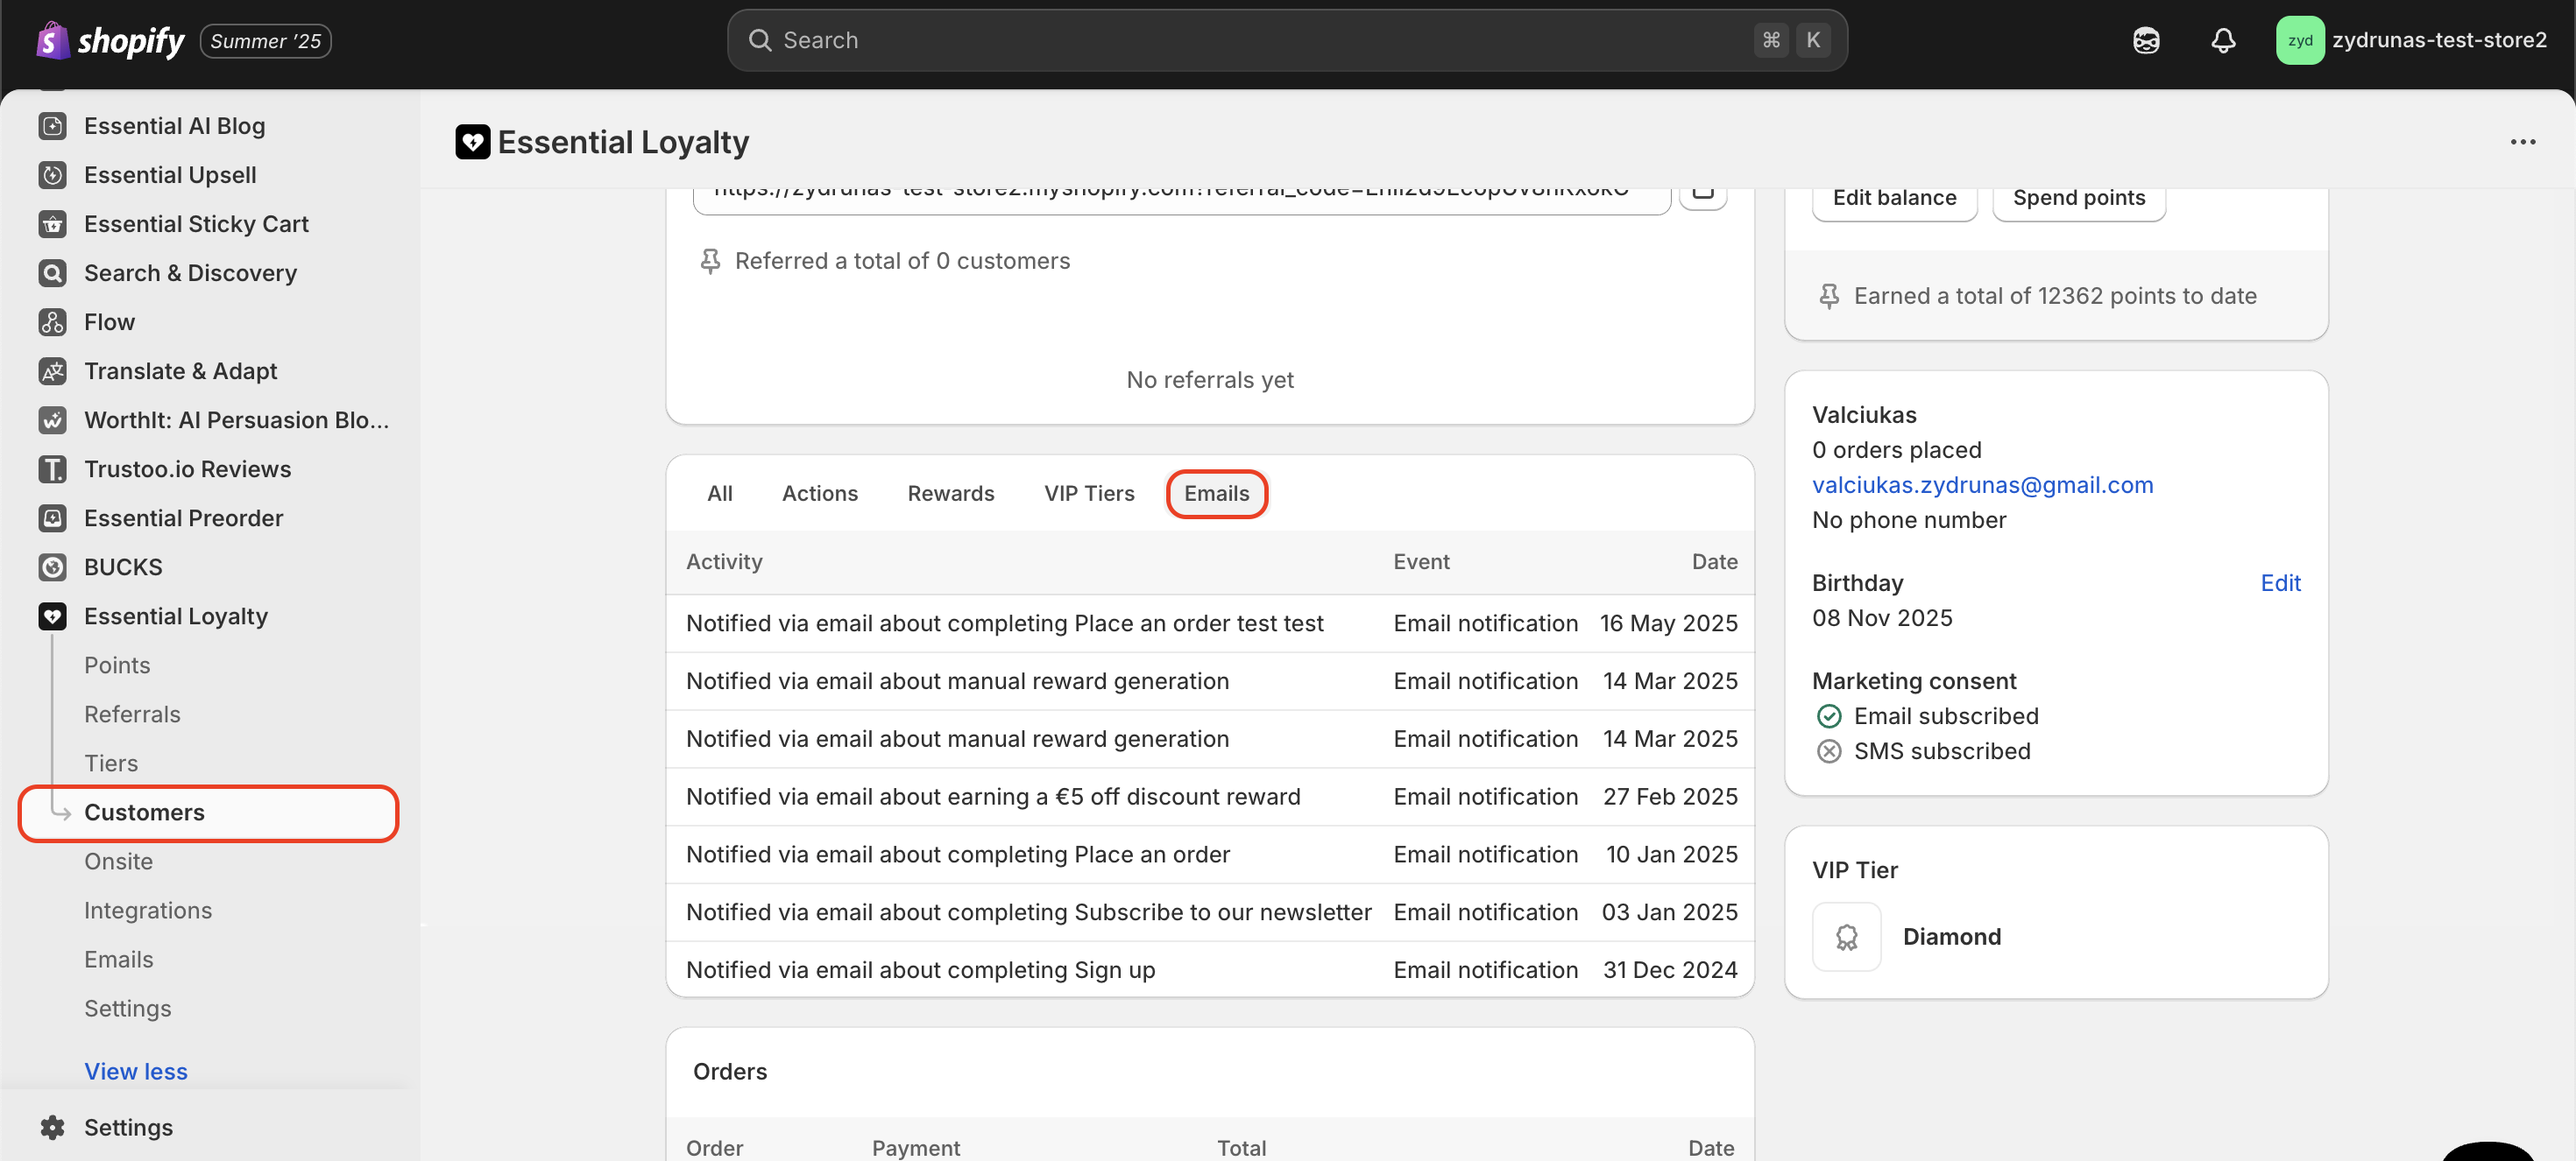Switch to the Actions tab
This screenshot has width=2576, height=1161.
[820, 493]
